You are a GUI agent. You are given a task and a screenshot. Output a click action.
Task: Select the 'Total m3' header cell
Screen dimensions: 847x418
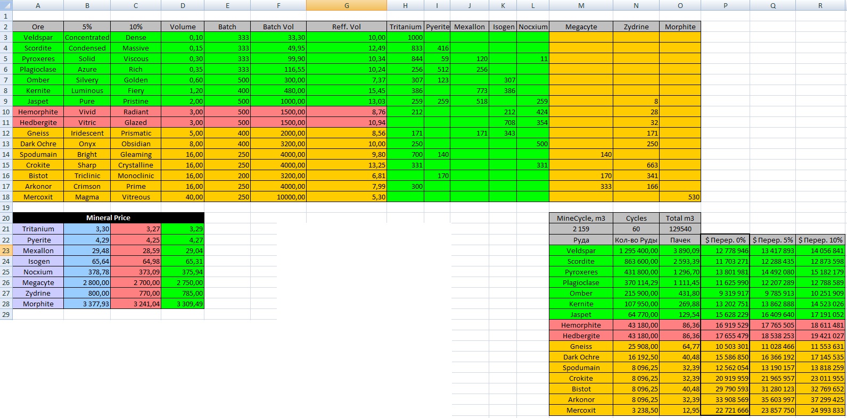(680, 218)
